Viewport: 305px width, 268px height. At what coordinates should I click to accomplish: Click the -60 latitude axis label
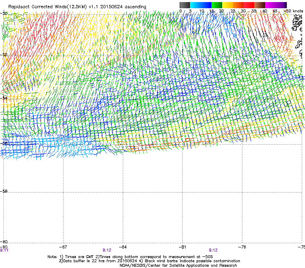coord(4,242)
